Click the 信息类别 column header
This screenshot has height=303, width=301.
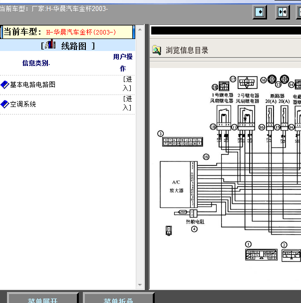(36, 63)
